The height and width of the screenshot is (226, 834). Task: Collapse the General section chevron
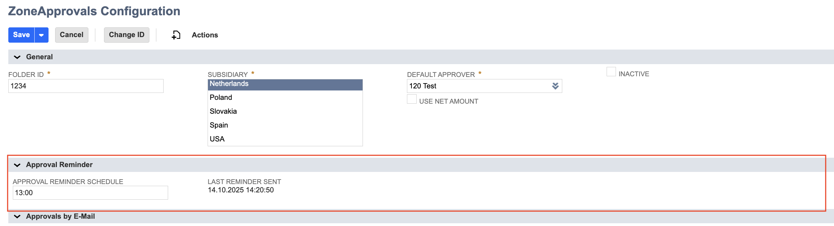pos(17,57)
